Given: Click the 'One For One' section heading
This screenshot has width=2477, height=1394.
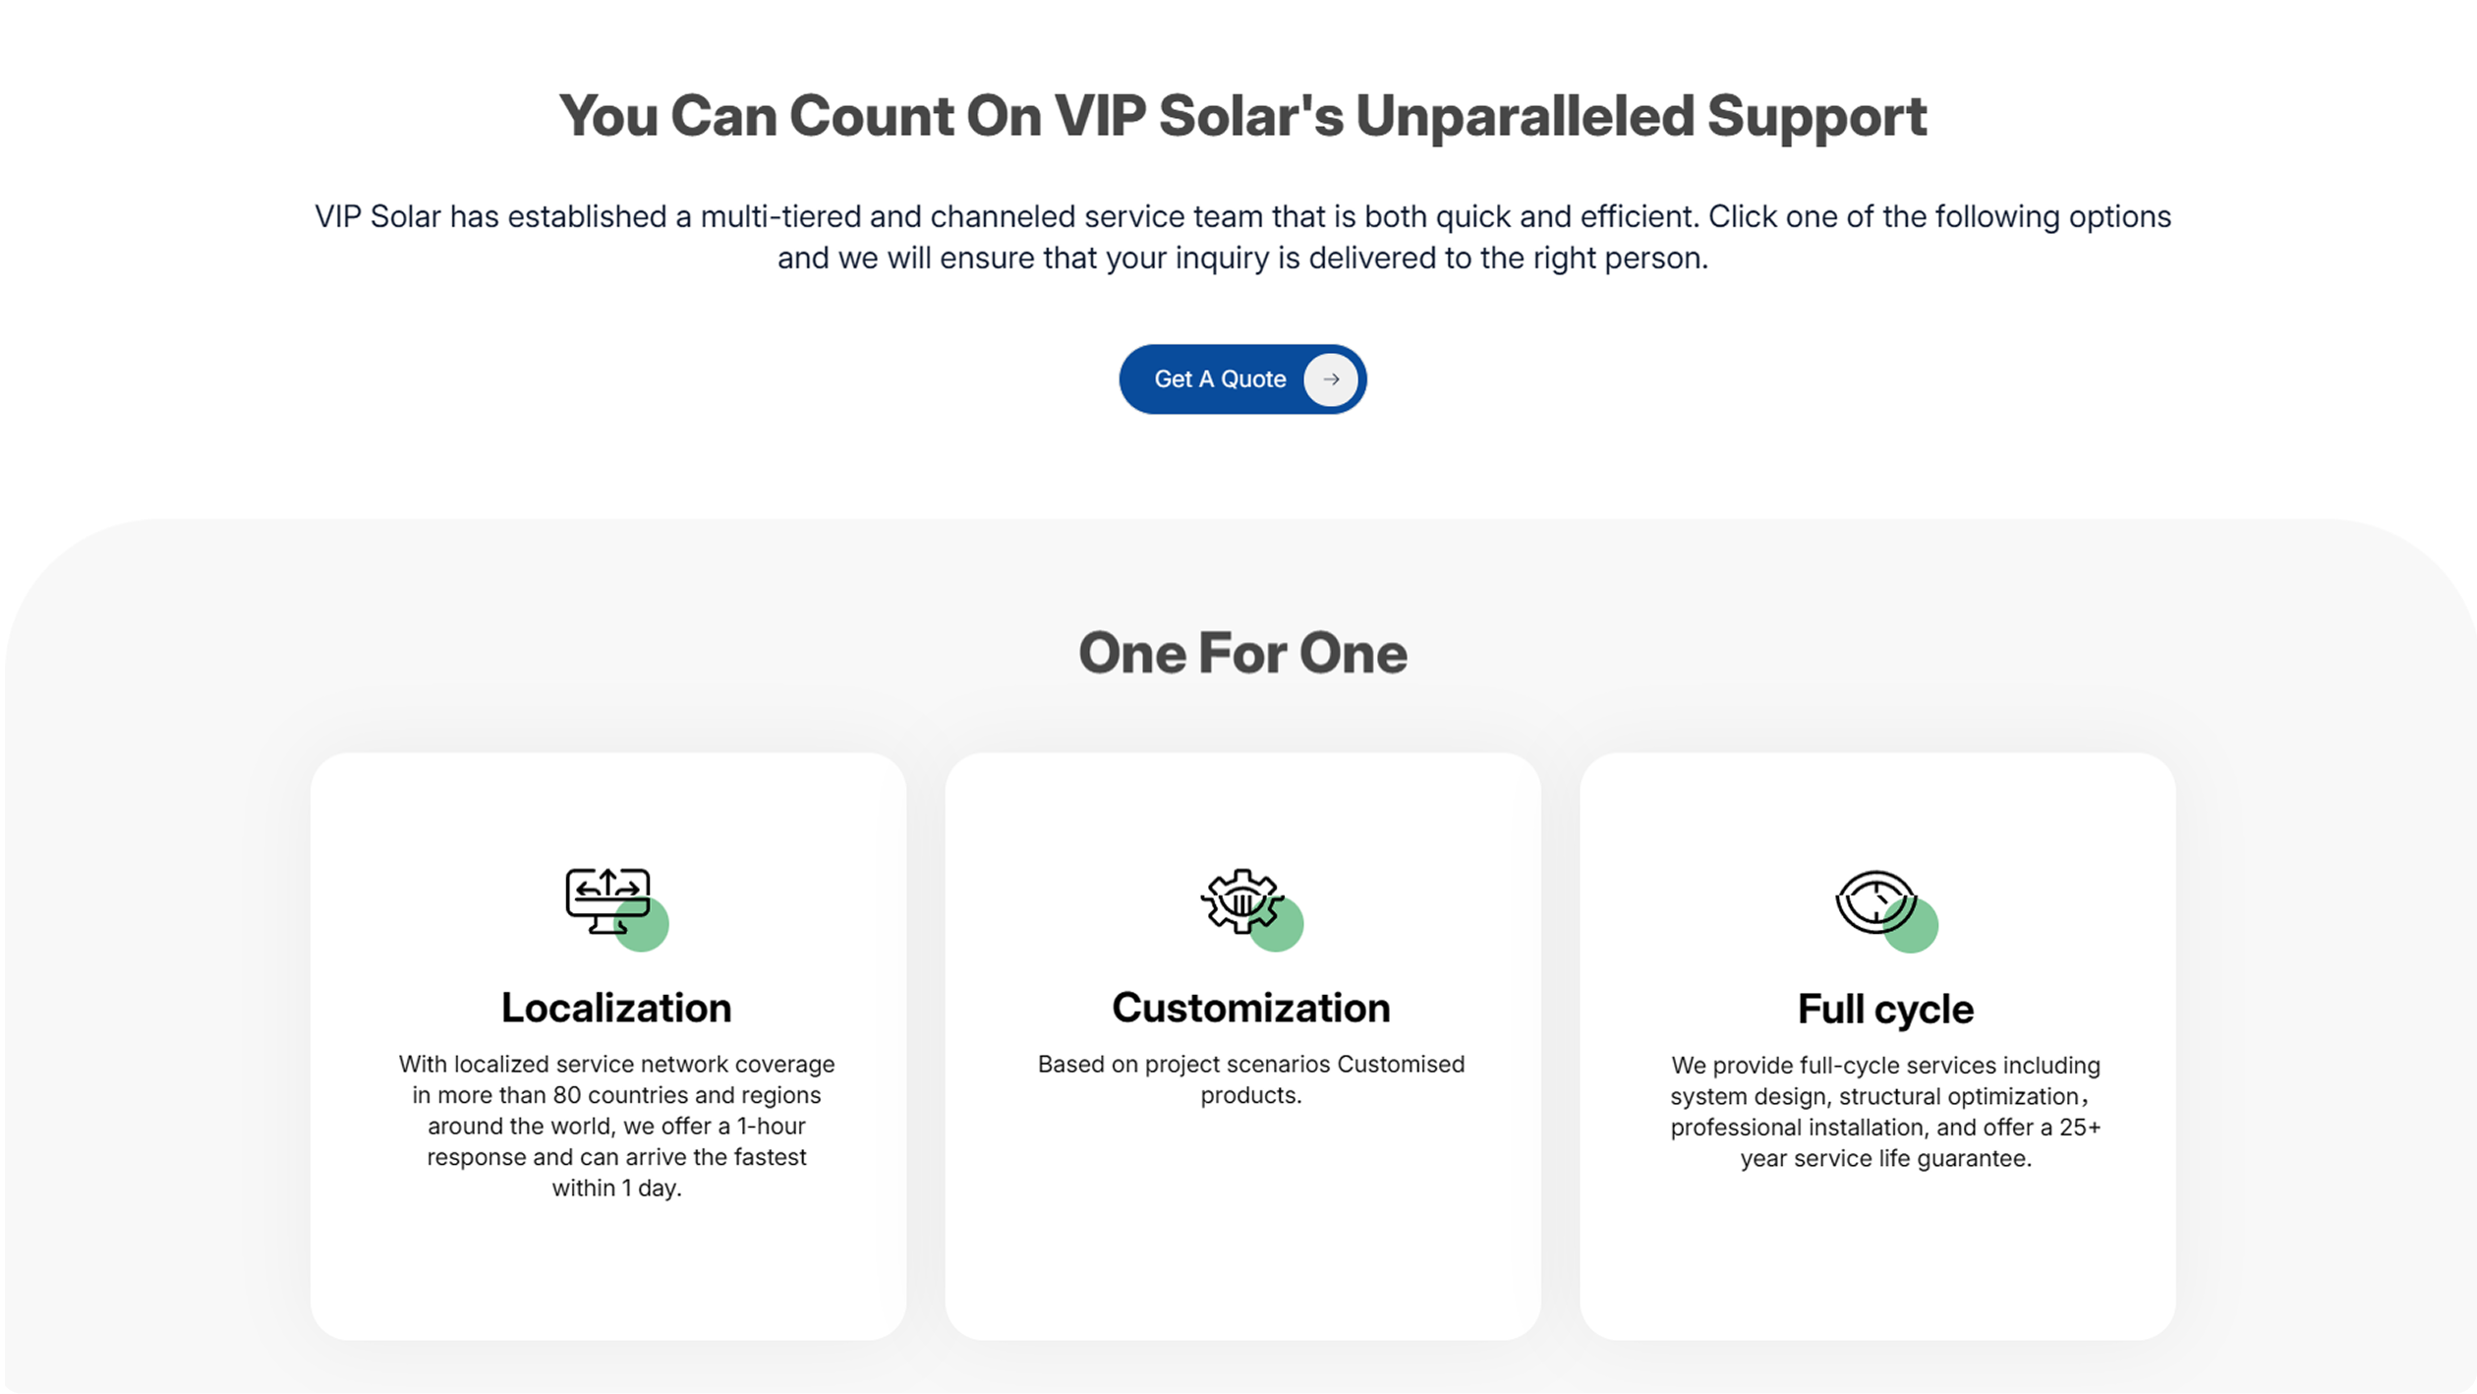Looking at the screenshot, I should 1242,654.
